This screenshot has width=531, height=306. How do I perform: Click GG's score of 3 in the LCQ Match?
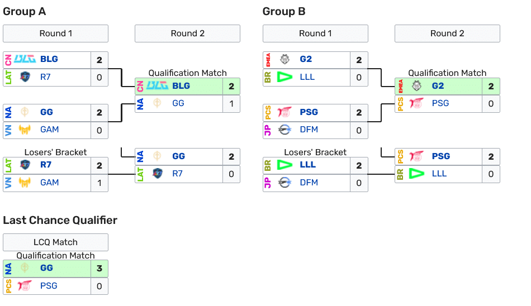click(x=99, y=268)
